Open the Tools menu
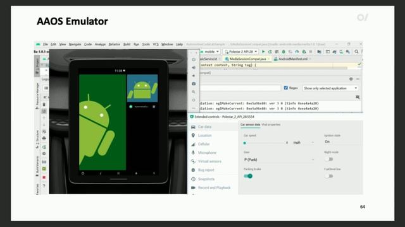Screen dimensions: 405x227 click(146, 44)
